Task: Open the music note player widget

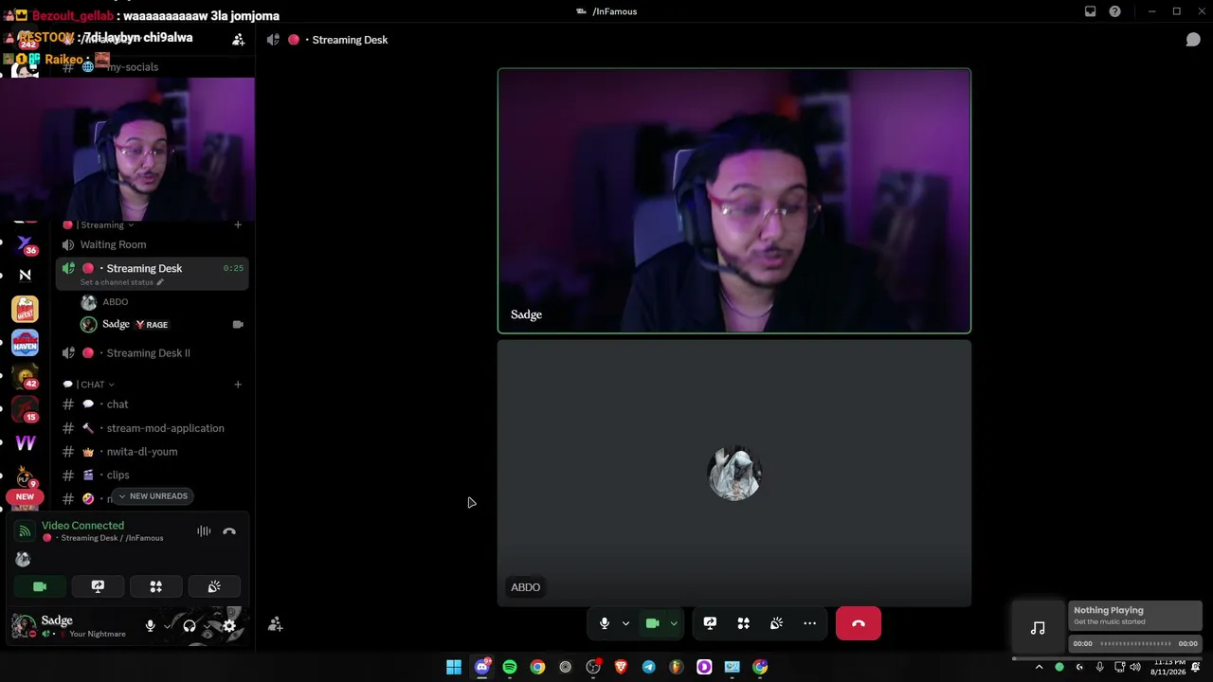Action: pos(1038,628)
